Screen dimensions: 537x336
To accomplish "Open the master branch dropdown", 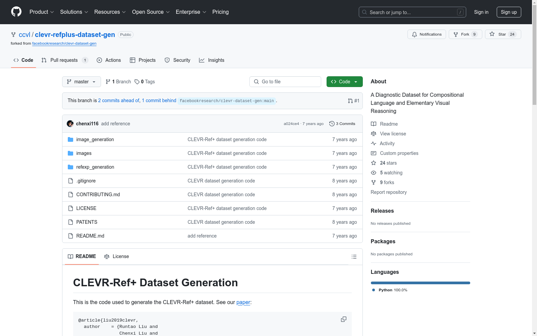I will [82, 82].
